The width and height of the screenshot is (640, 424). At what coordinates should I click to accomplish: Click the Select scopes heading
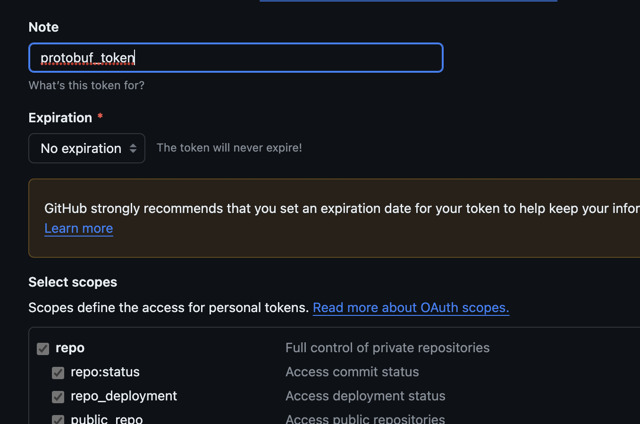[x=73, y=282]
